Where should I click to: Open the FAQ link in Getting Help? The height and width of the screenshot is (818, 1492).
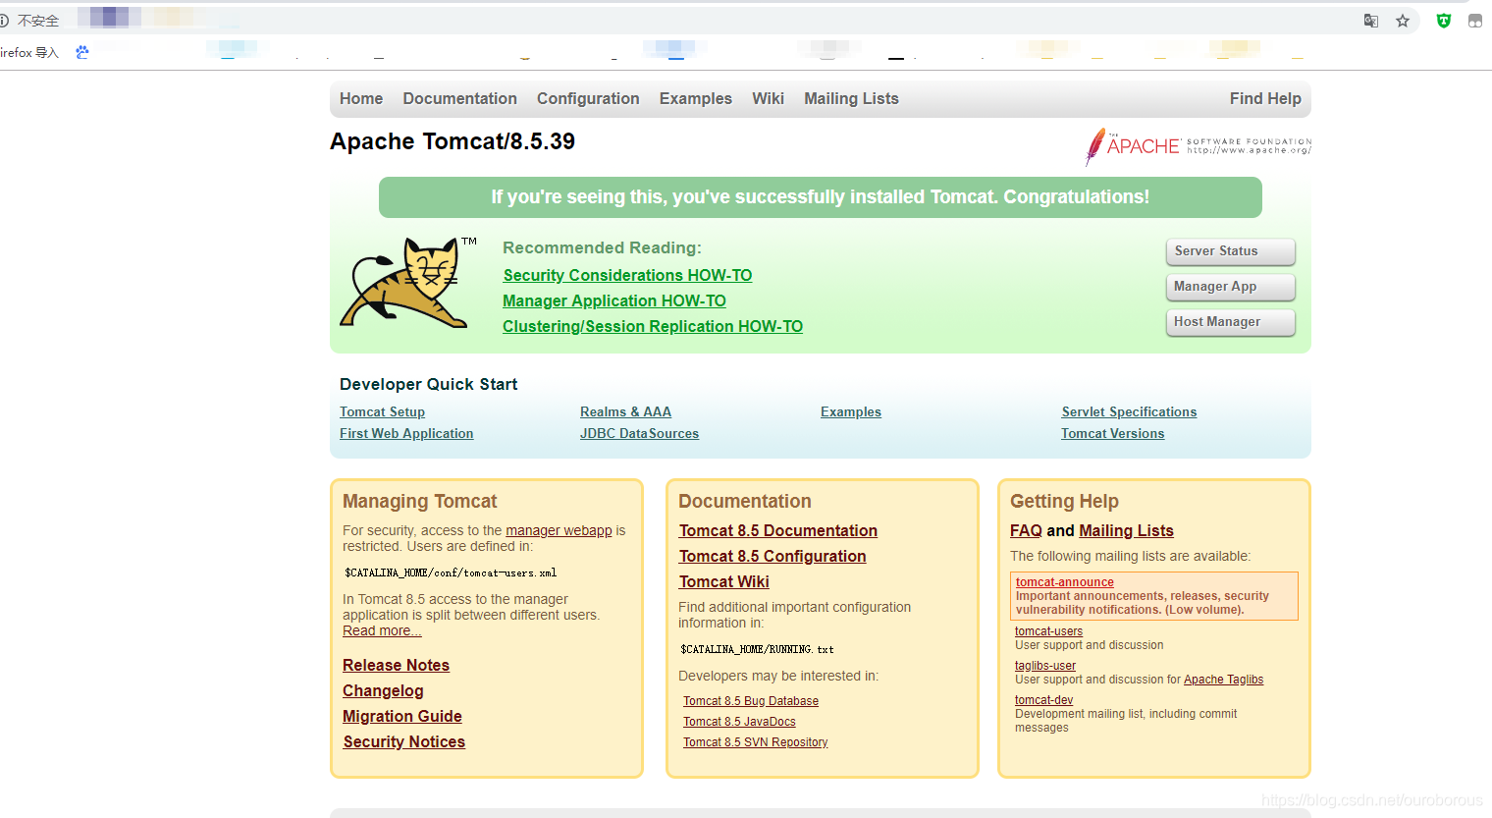click(1026, 531)
